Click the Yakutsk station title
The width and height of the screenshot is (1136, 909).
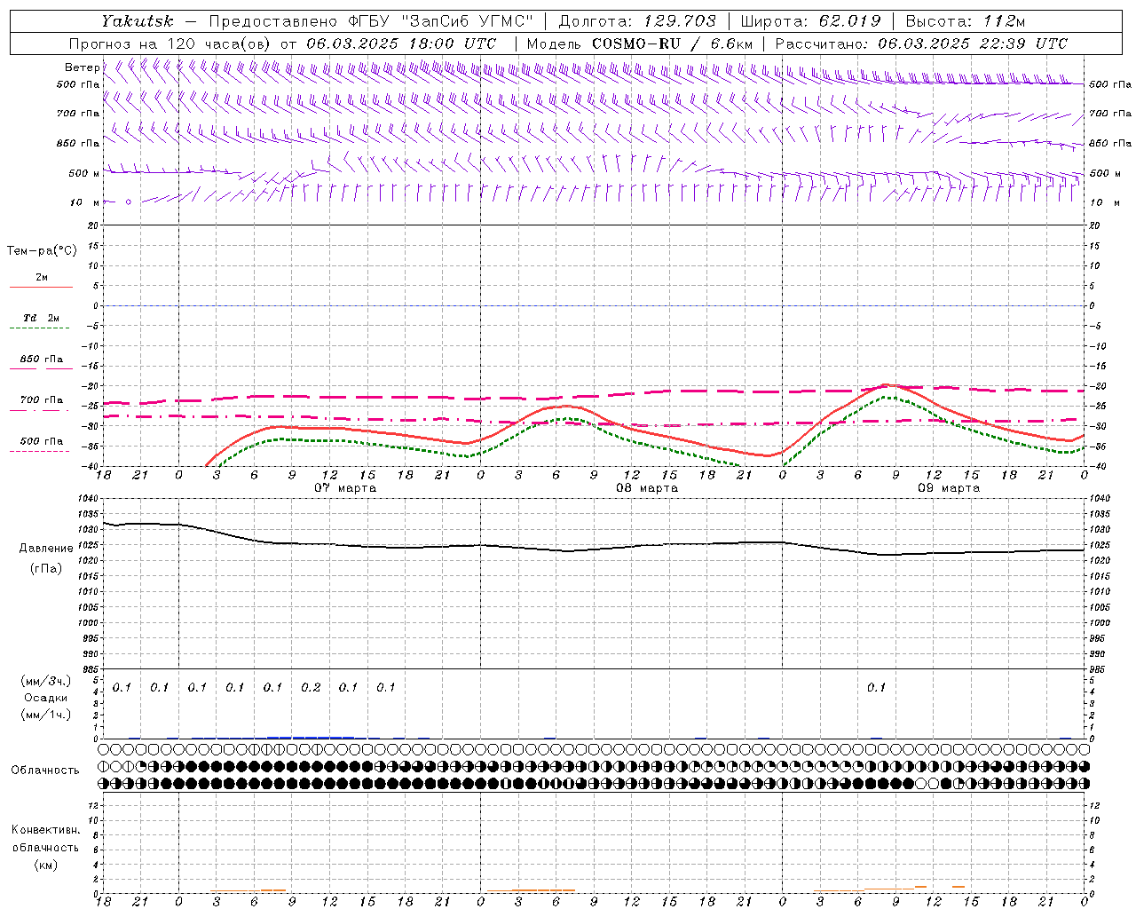click(137, 20)
